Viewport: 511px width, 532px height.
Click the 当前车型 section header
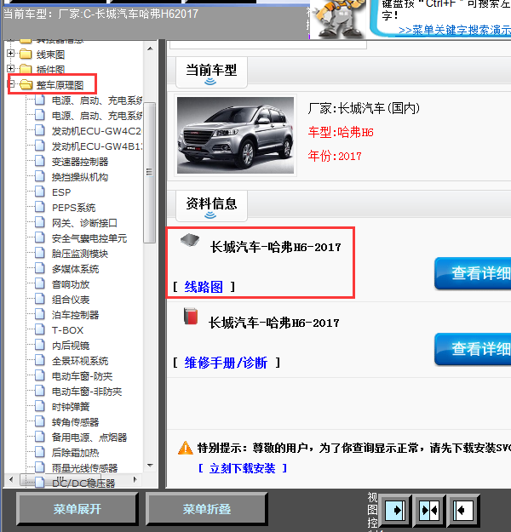211,72
